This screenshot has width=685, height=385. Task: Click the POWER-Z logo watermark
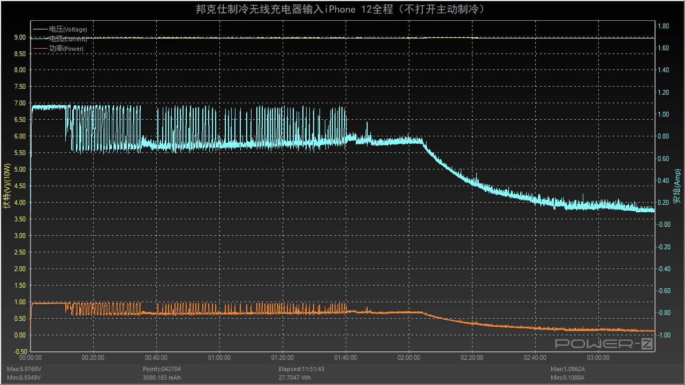[x=604, y=344]
